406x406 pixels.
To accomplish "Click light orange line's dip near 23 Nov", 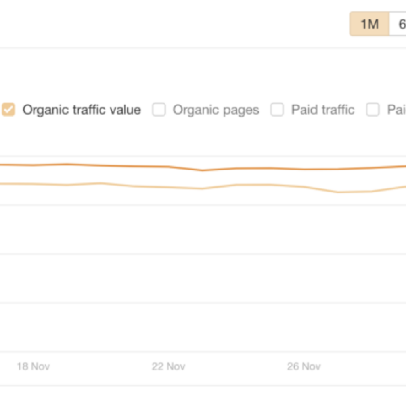I will (202, 188).
